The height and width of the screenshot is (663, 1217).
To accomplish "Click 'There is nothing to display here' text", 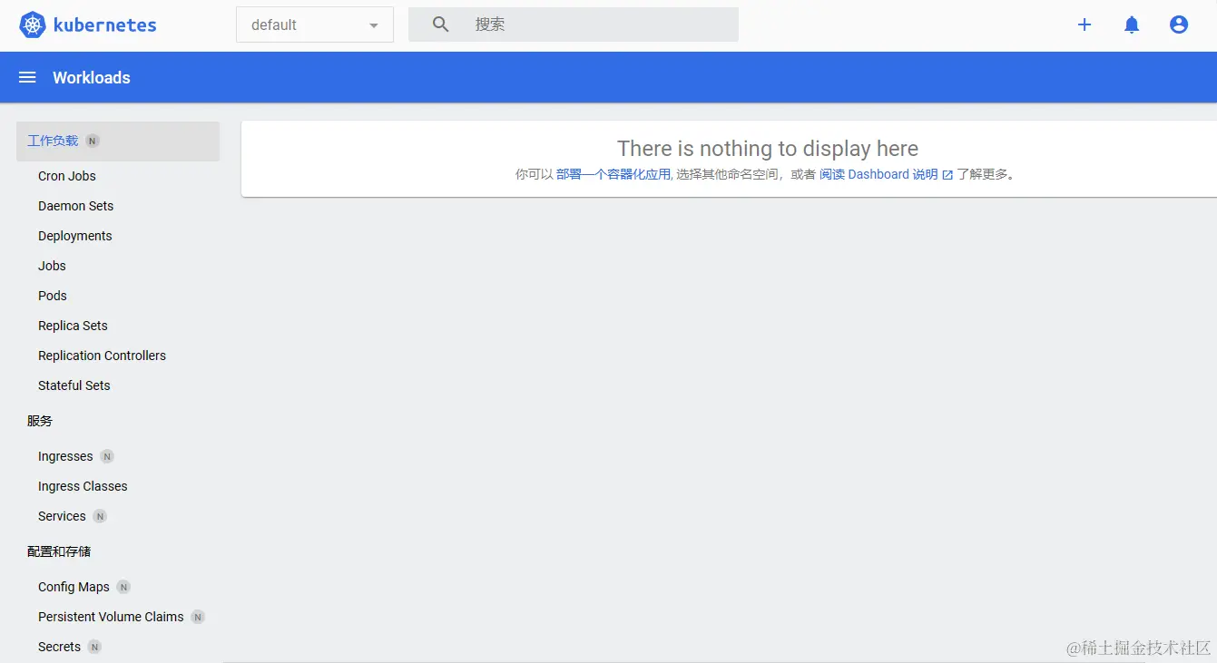I will (x=768, y=149).
